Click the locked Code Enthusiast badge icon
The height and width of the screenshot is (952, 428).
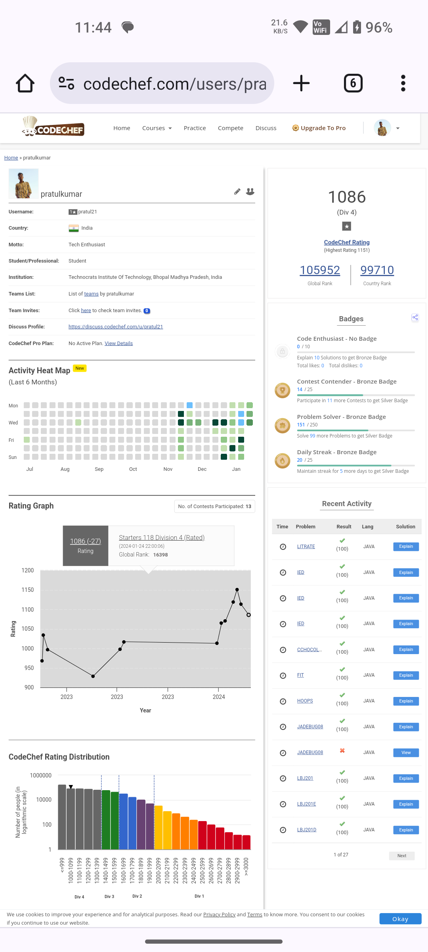(x=283, y=351)
